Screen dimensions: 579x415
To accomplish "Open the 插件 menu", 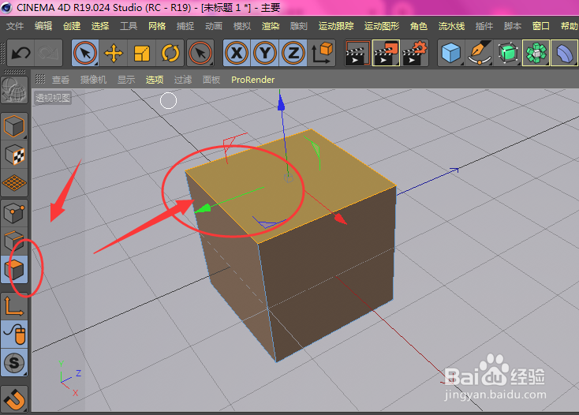I will [484, 26].
